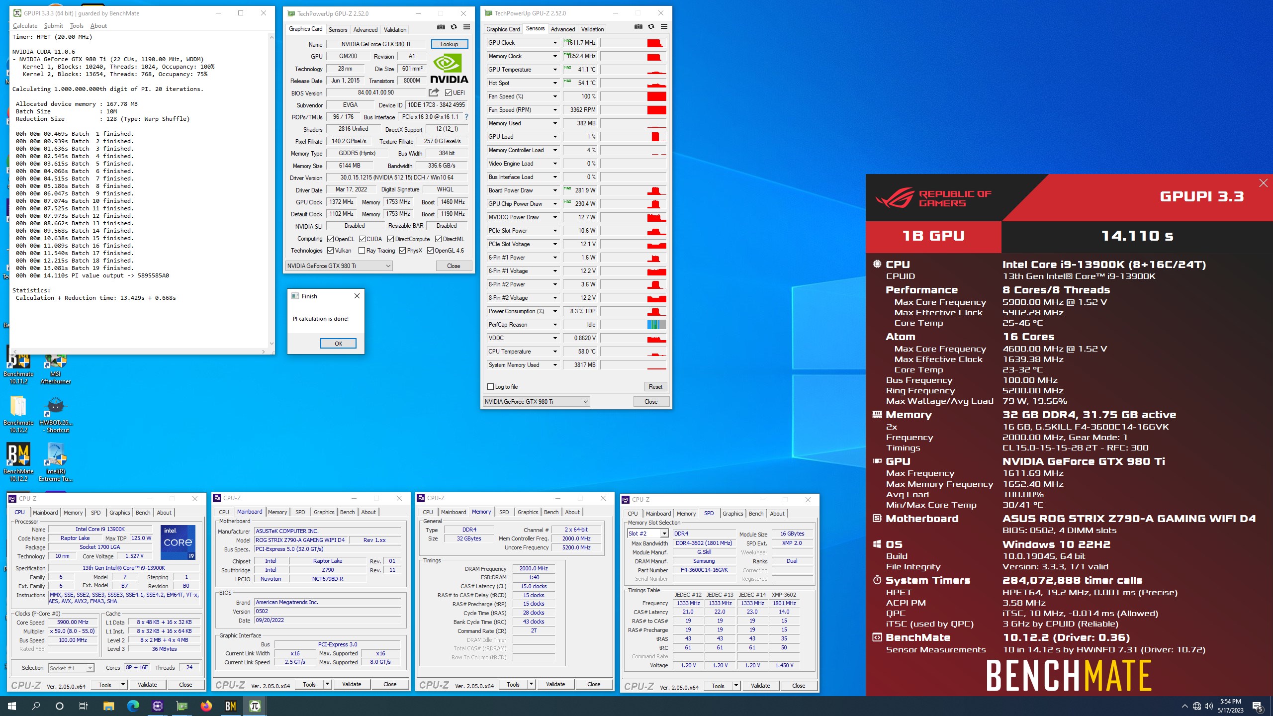Image resolution: width=1273 pixels, height=716 pixels.
Task: Click the Lookup button in GPU-Z
Action: pyautogui.click(x=449, y=44)
